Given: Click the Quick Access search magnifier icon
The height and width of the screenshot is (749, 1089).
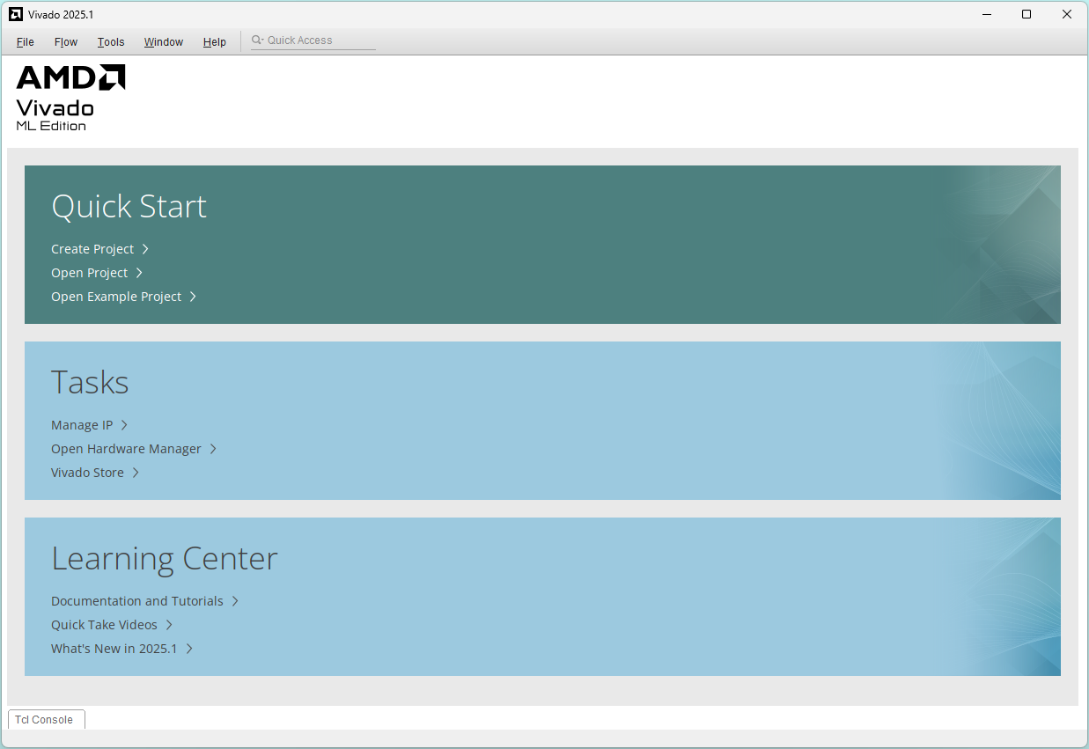Looking at the screenshot, I should coord(257,40).
